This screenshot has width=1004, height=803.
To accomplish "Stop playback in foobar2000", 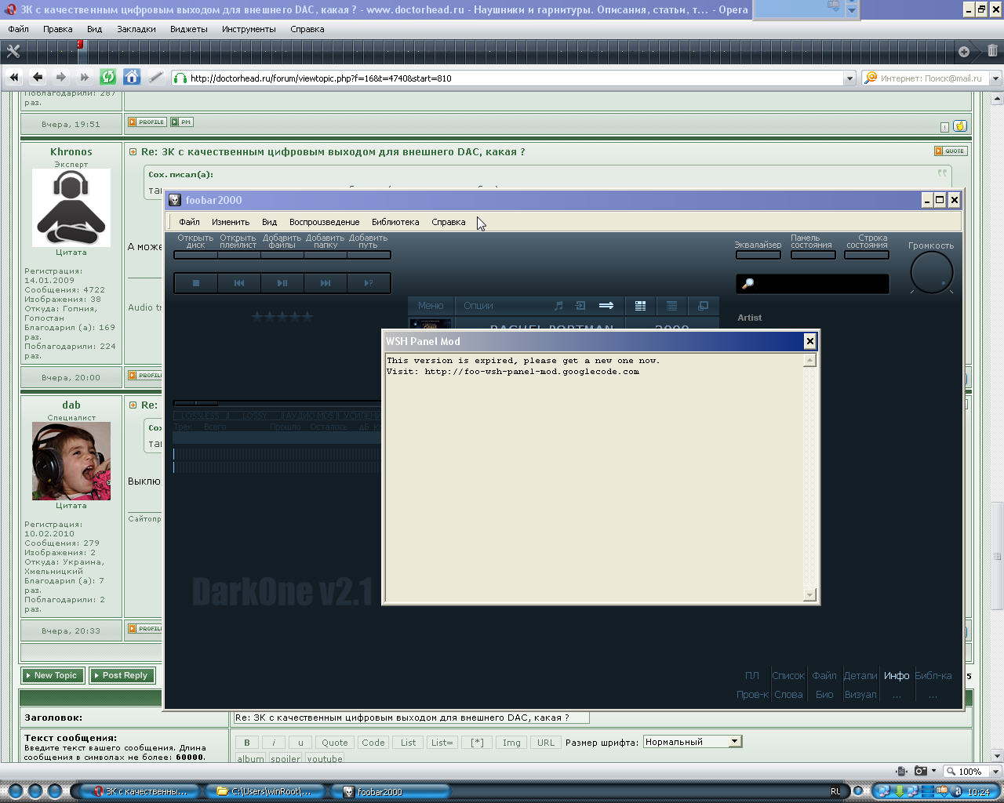I will pyautogui.click(x=196, y=283).
